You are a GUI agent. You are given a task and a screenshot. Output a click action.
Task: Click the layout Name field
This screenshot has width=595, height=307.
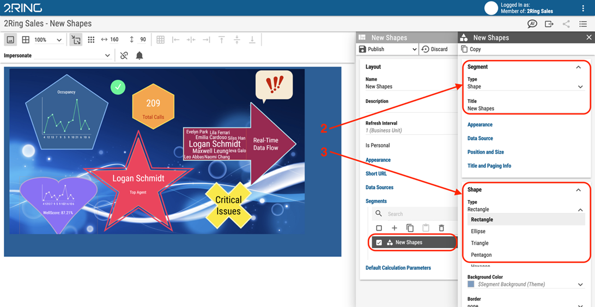pyautogui.click(x=411, y=87)
